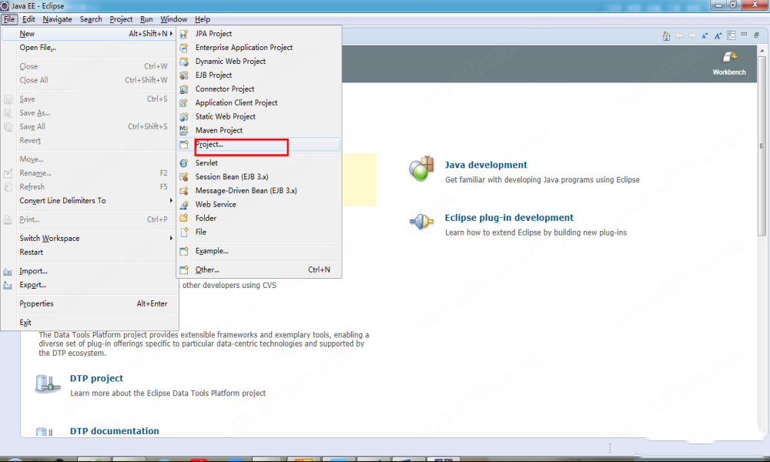
Task: Select Dynamic Web Project menu item
Action: click(230, 62)
